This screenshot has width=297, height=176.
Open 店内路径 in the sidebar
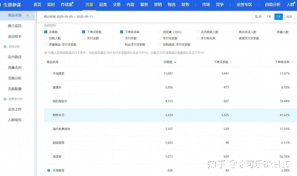point(15,57)
